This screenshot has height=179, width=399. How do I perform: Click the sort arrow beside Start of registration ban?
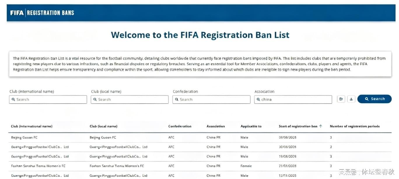pyautogui.click(x=321, y=126)
